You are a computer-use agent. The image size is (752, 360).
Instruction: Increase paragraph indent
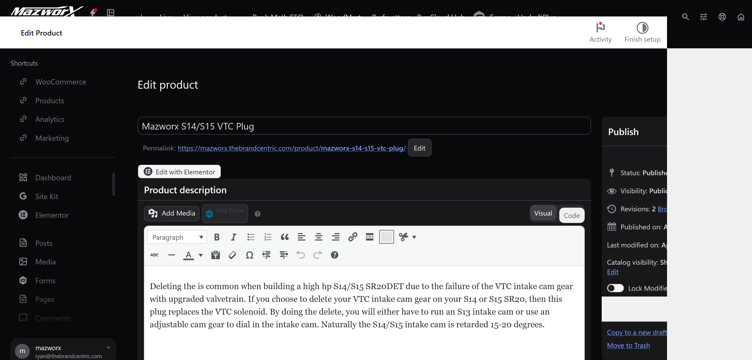283,255
